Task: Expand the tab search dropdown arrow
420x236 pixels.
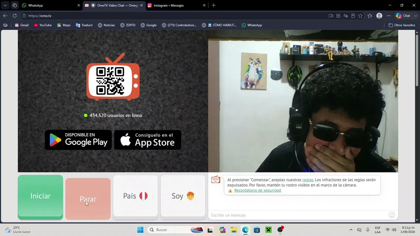Action: pyautogui.click(x=5, y=5)
